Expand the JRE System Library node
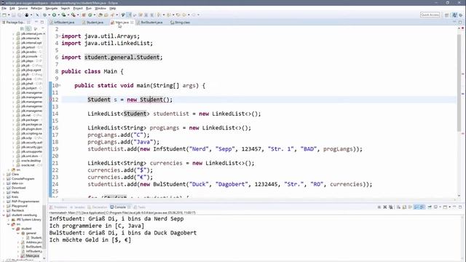Viewport: 466px width, 262px height. (x=9, y=220)
